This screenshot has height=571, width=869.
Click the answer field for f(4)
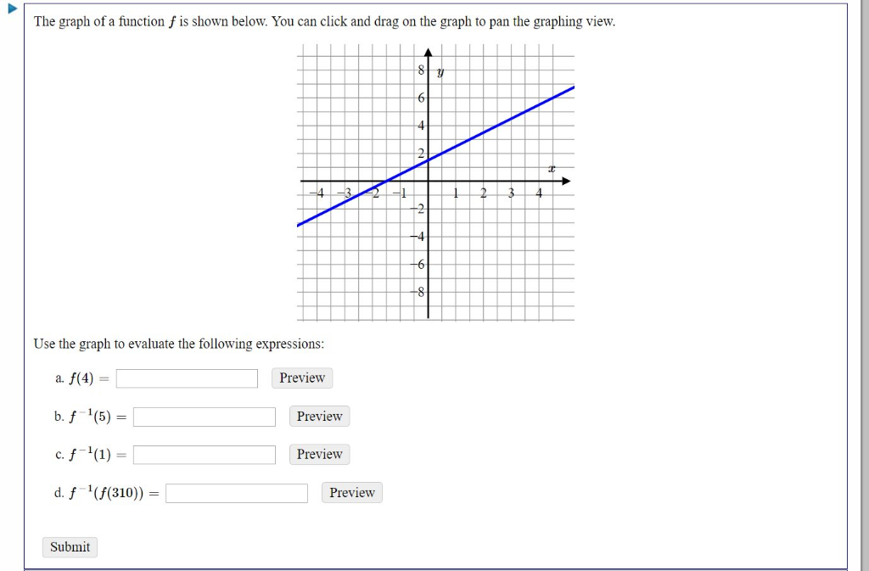(x=187, y=378)
